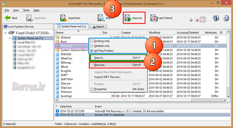
Task: Toggle the Properties checkbox in context menu
Action: pos(92,89)
